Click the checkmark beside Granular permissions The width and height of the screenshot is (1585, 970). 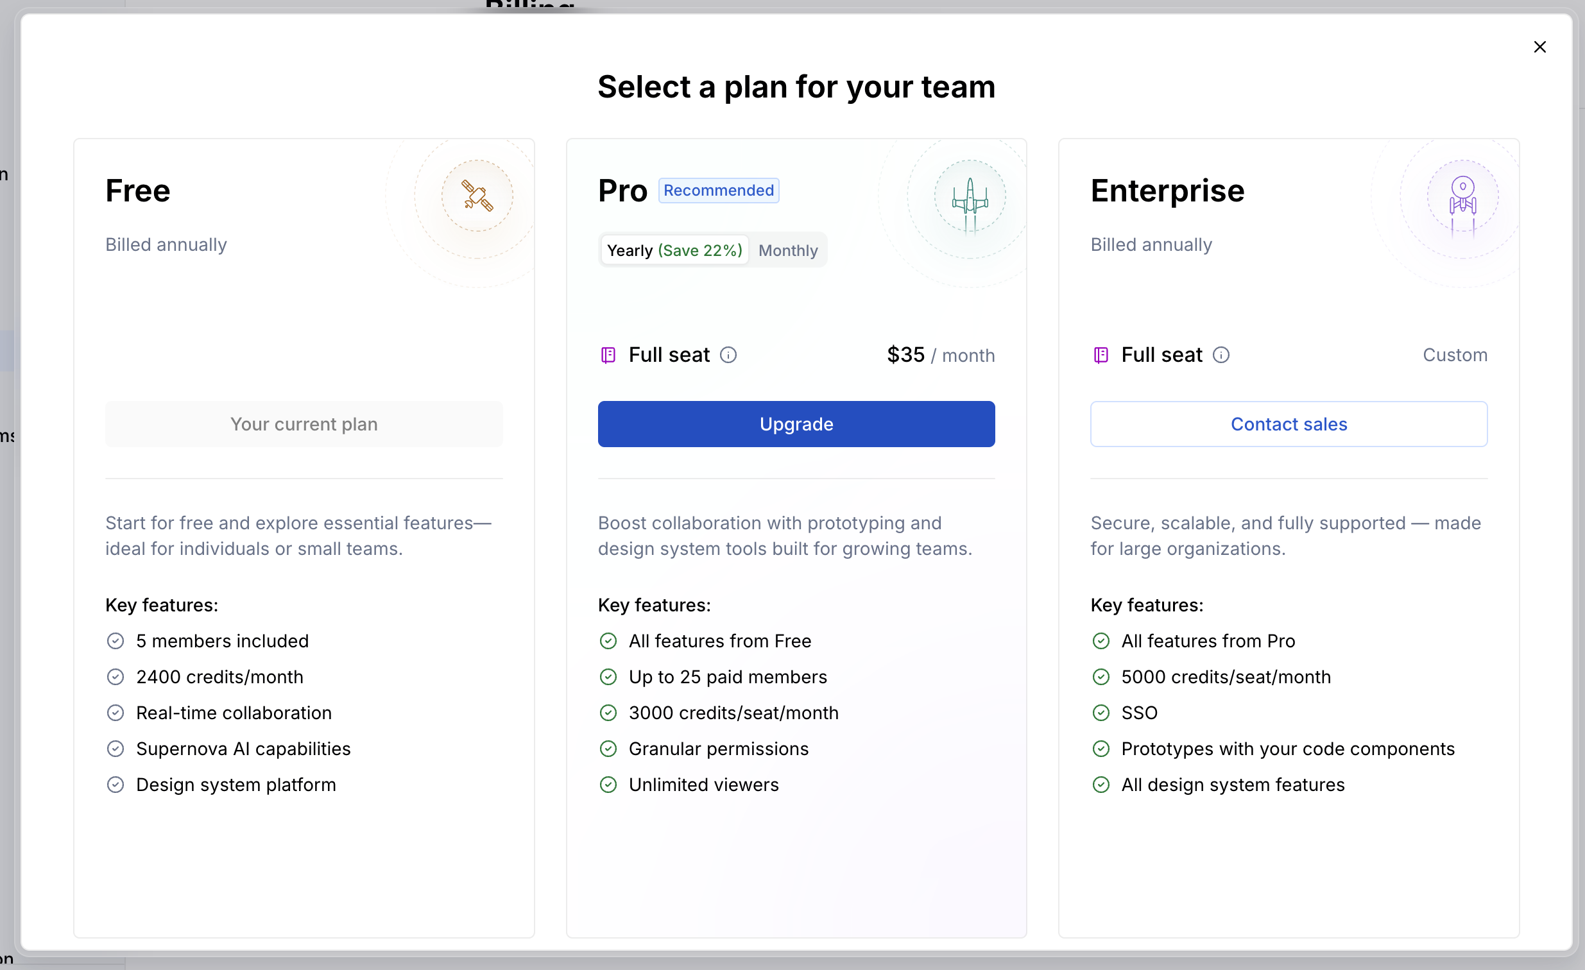(608, 749)
